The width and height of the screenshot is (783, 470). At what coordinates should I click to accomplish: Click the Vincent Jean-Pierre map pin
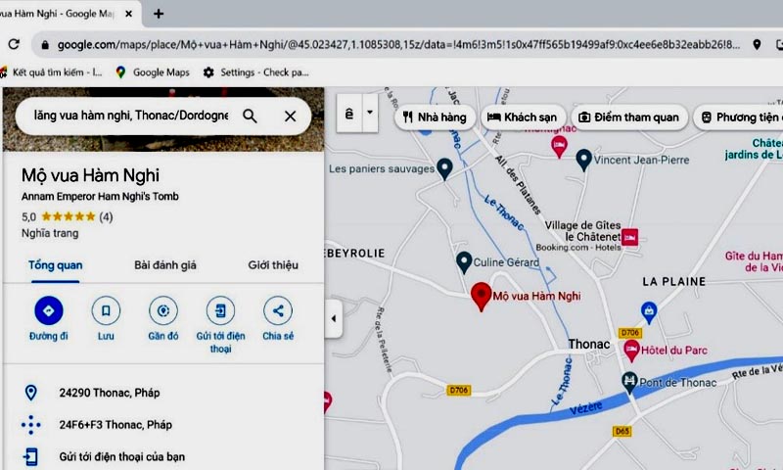(583, 160)
